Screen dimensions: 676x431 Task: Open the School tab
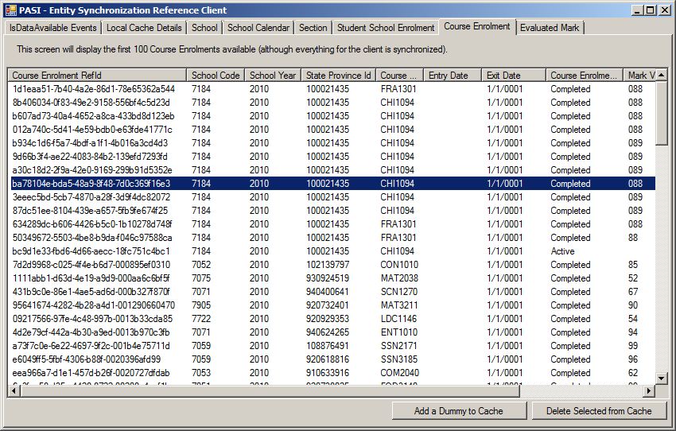204,27
